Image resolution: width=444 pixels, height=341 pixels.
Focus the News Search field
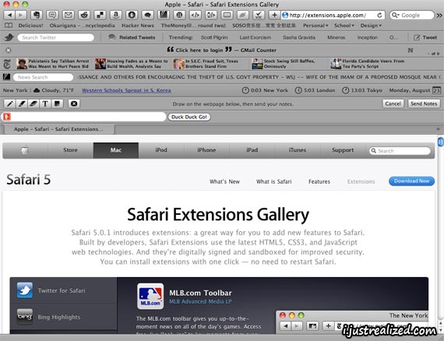(x=43, y=77)
